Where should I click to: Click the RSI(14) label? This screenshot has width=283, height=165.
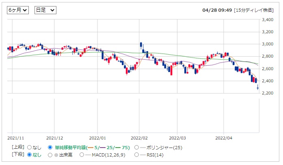click(x=155, y=155)
